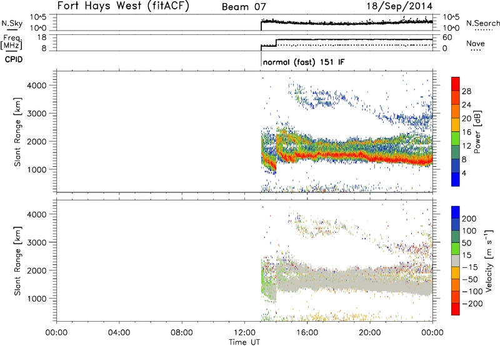Click the blue 200 velocity swatch
The height and width of the screenshot is (346, 500).
(x=456, y=212)
